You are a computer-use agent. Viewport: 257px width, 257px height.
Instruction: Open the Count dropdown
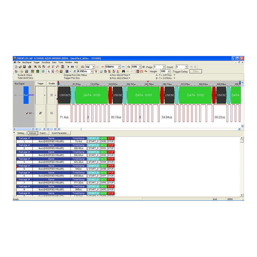coord(186,67)
